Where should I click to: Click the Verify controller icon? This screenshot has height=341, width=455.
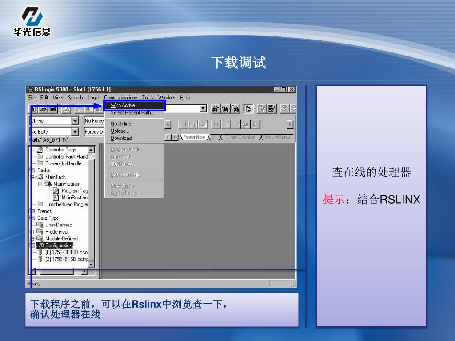pyautogui.click(x=271, y=109)
